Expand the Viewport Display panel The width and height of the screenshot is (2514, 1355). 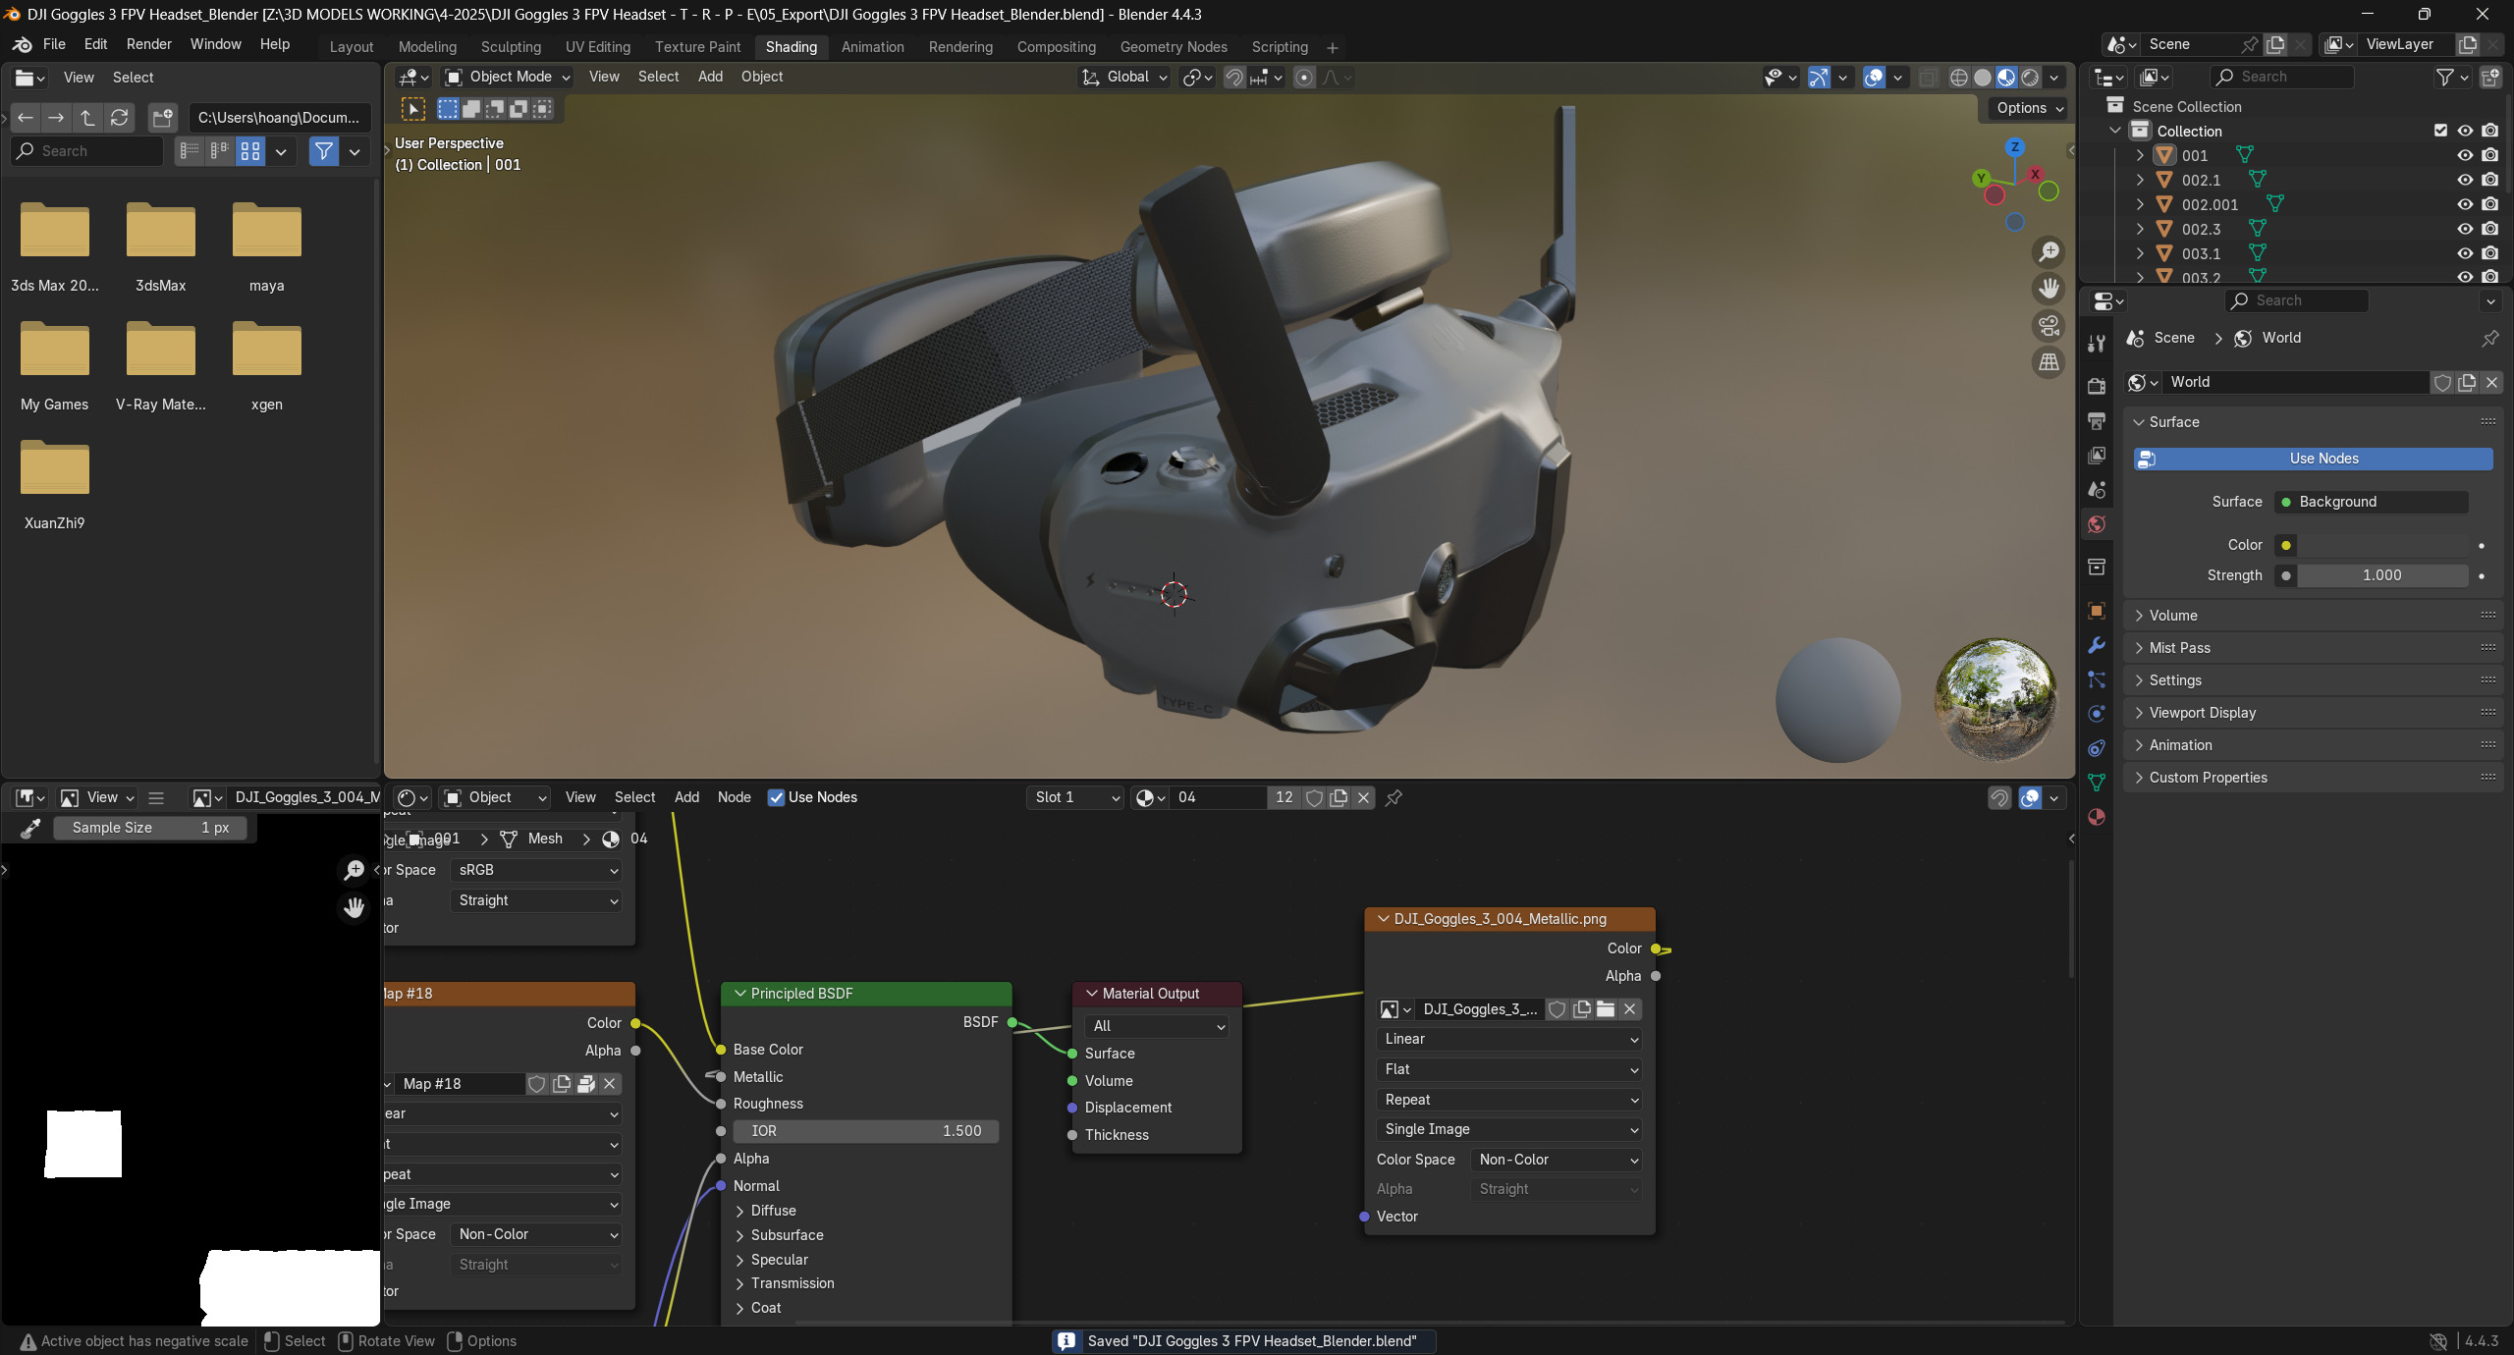coord(2202,713)
